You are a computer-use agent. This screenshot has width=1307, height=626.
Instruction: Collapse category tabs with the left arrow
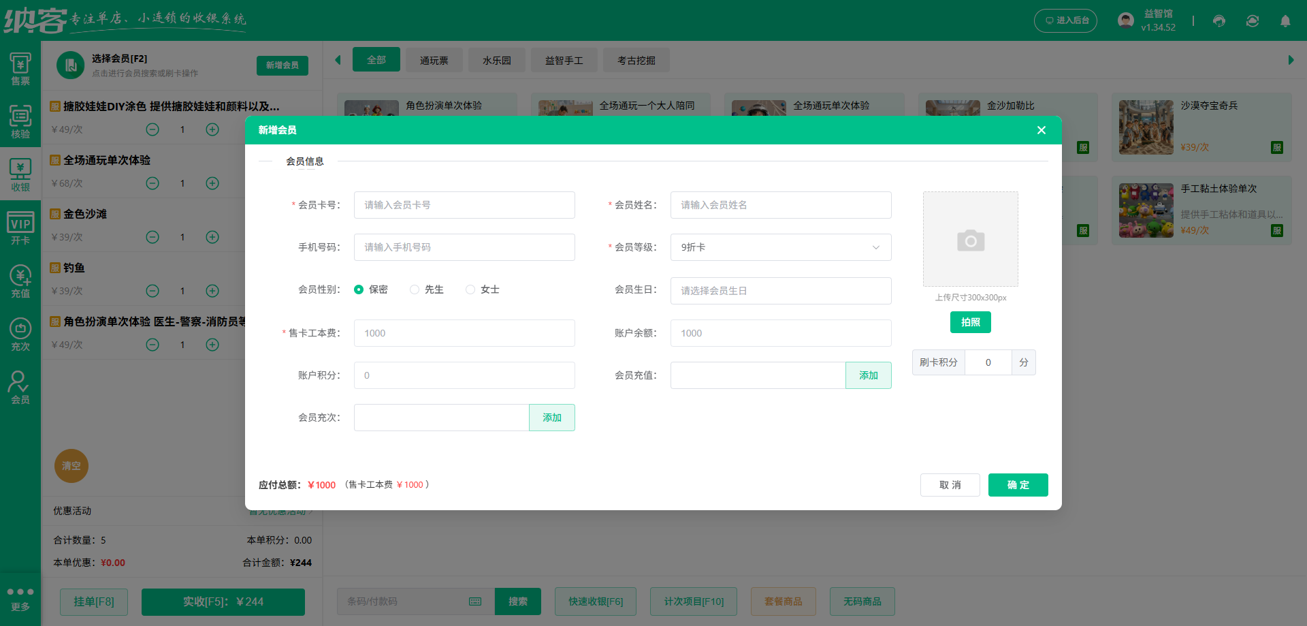338,60
